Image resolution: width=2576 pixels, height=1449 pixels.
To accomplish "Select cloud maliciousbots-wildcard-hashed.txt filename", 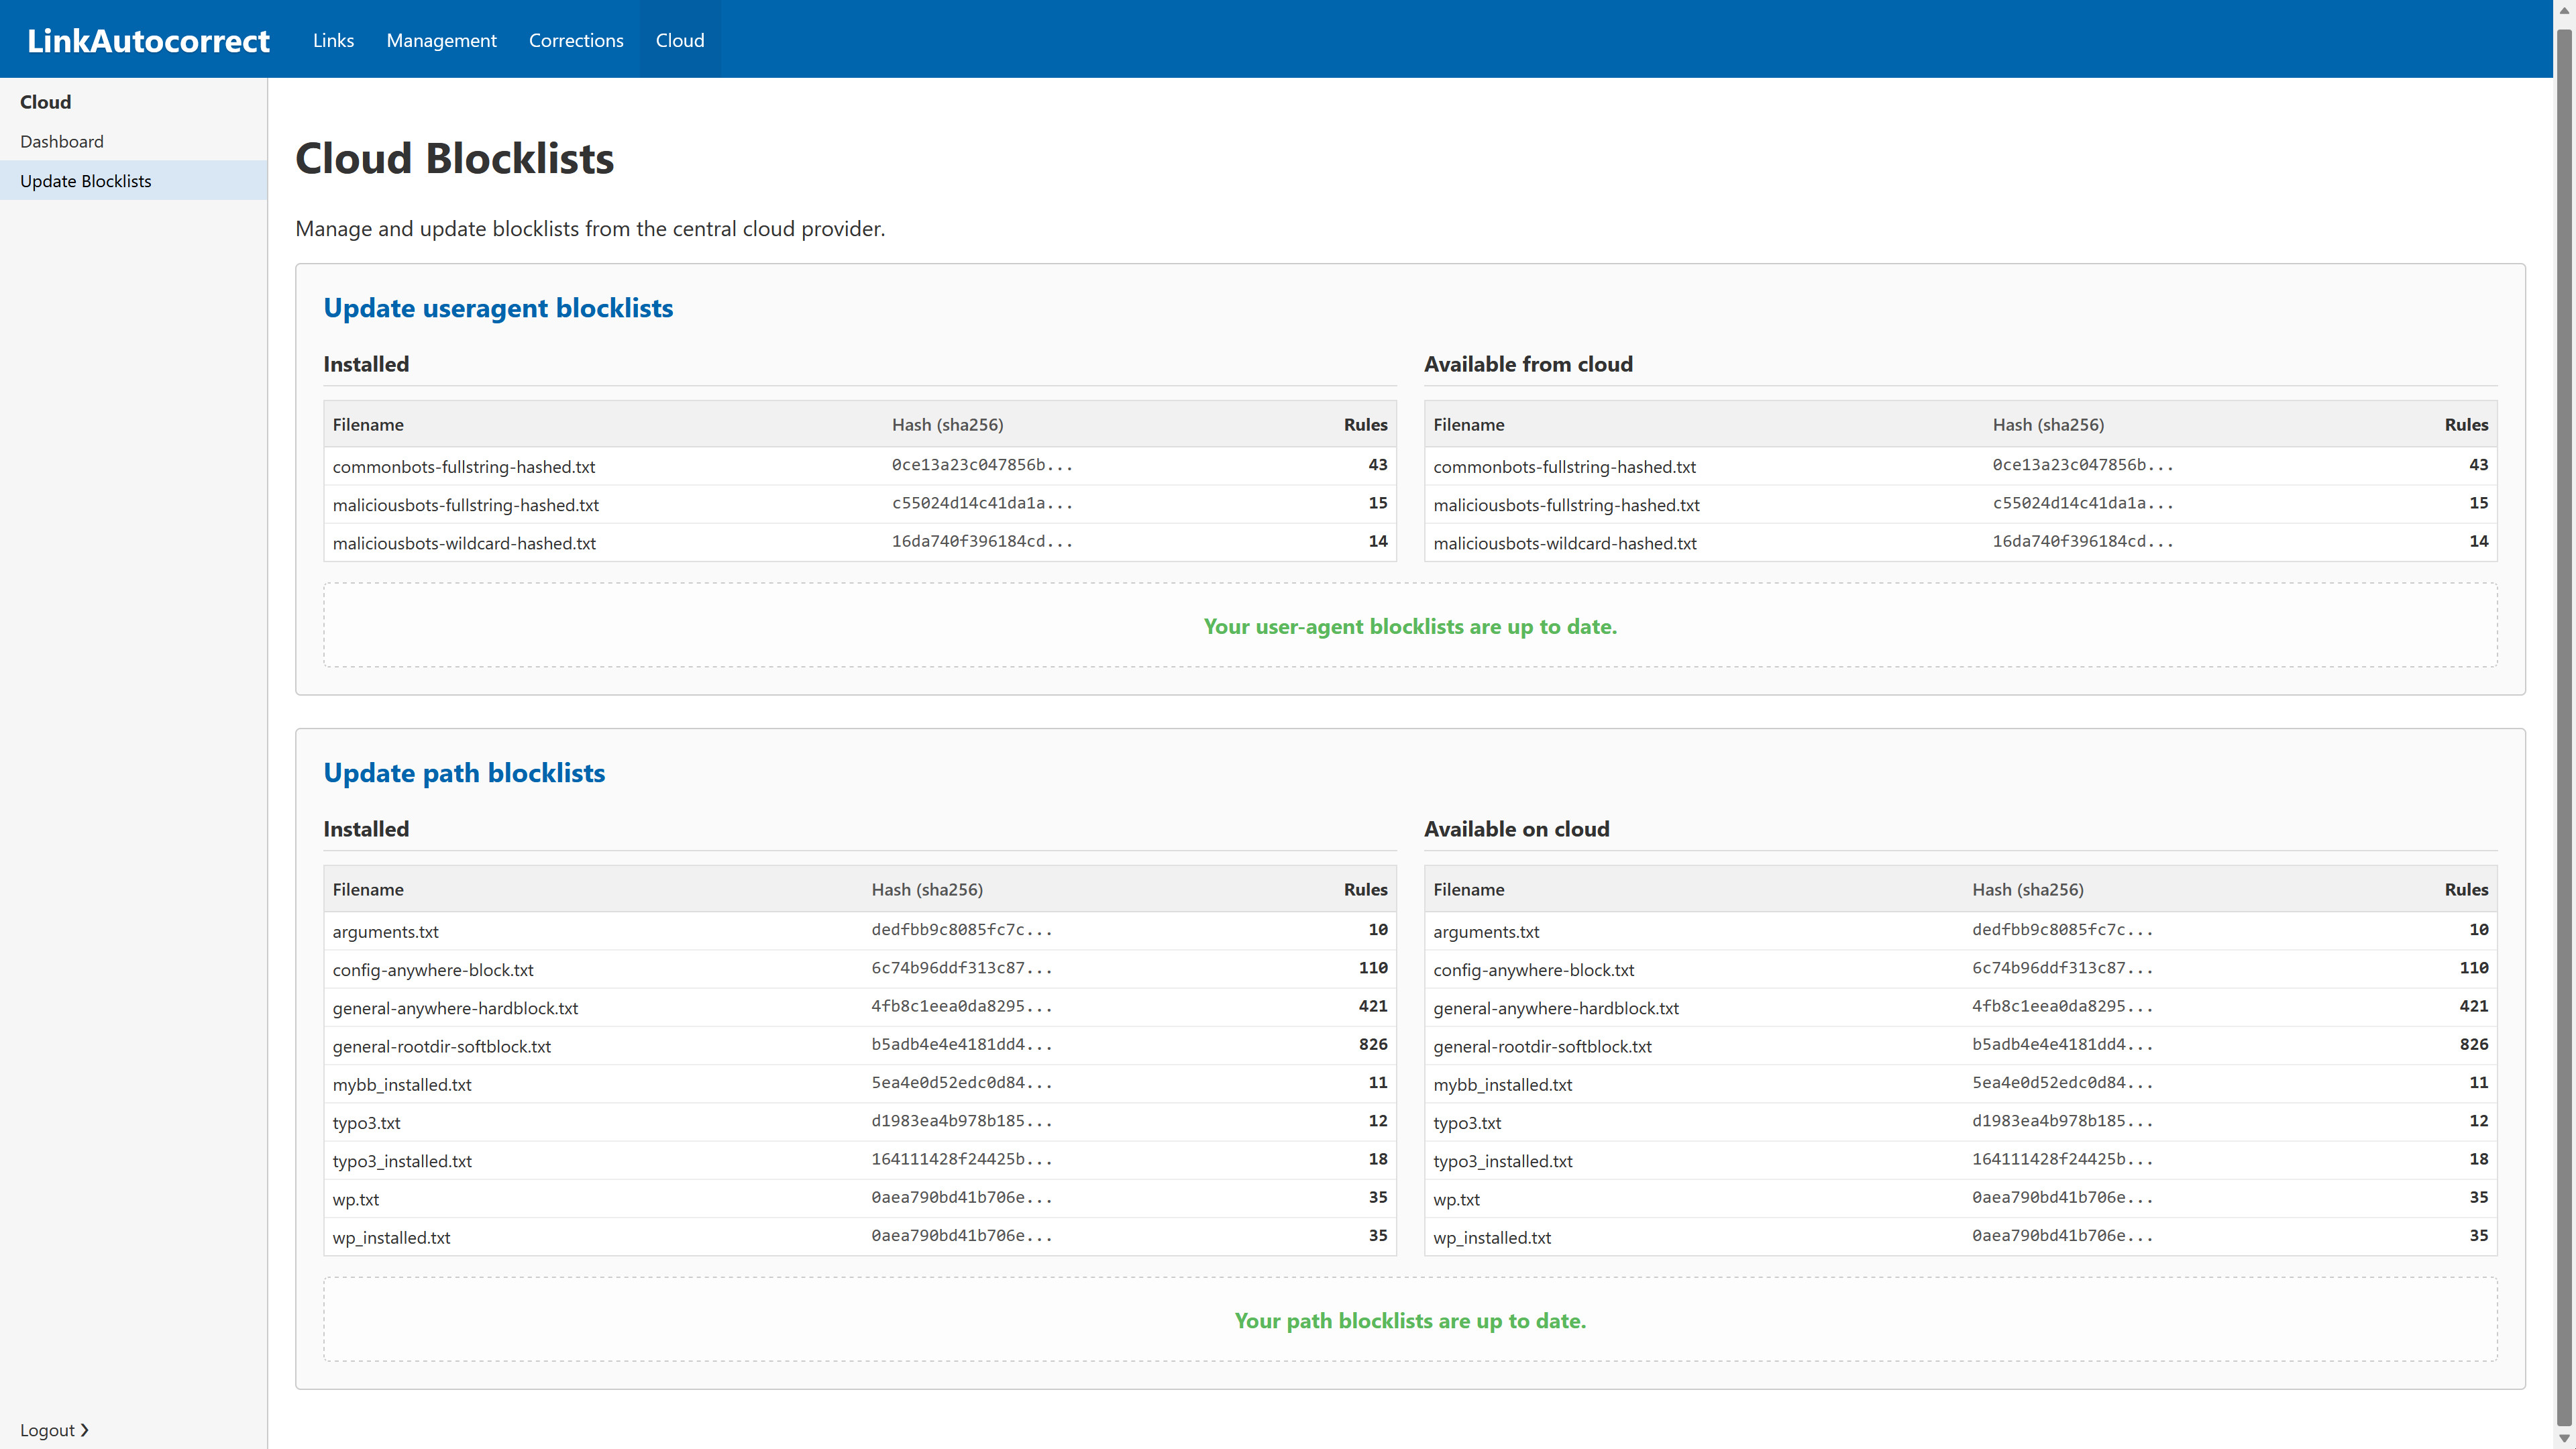I will point(1565,543).
